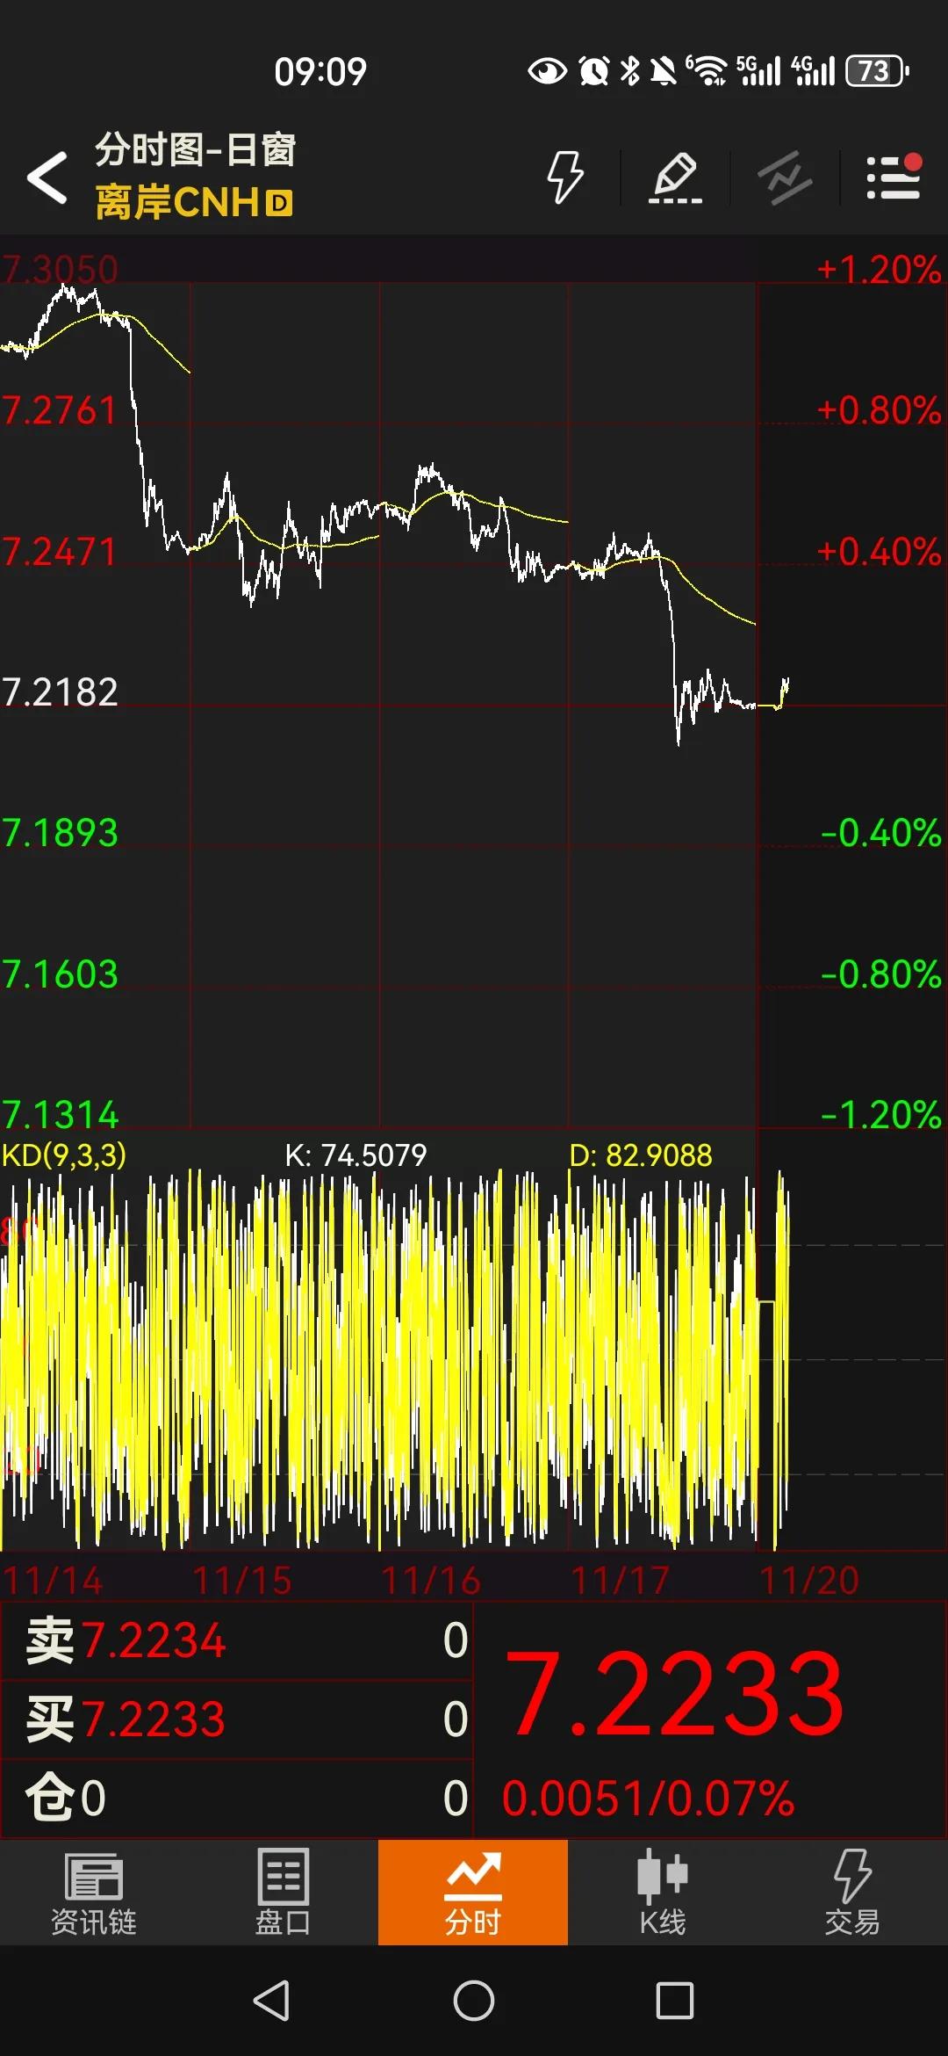
Task: Tap the 11/14 date label
Action: pos(53,1581)
